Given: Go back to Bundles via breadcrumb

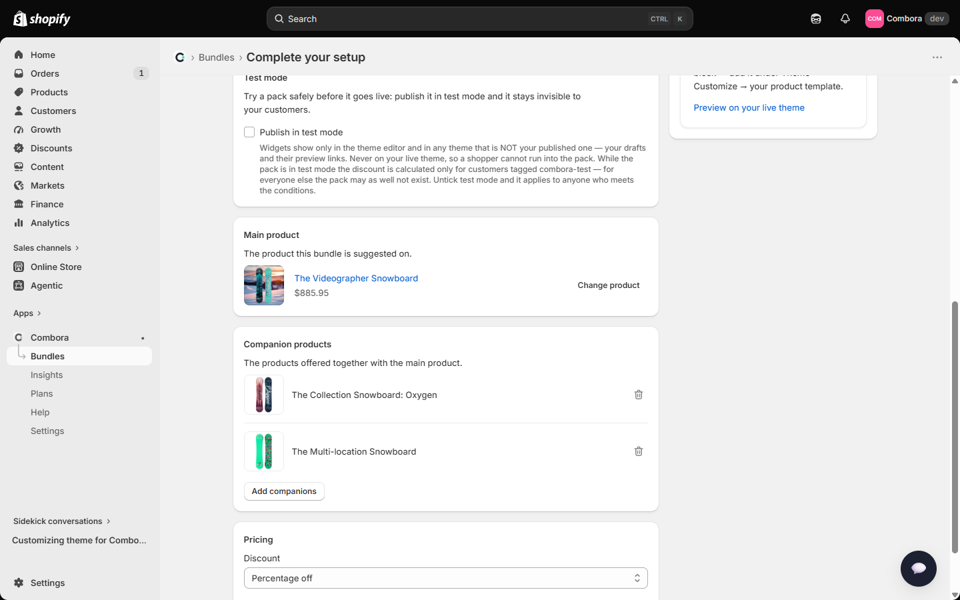Looking at the screenshot, I should (x=217, y=57).
